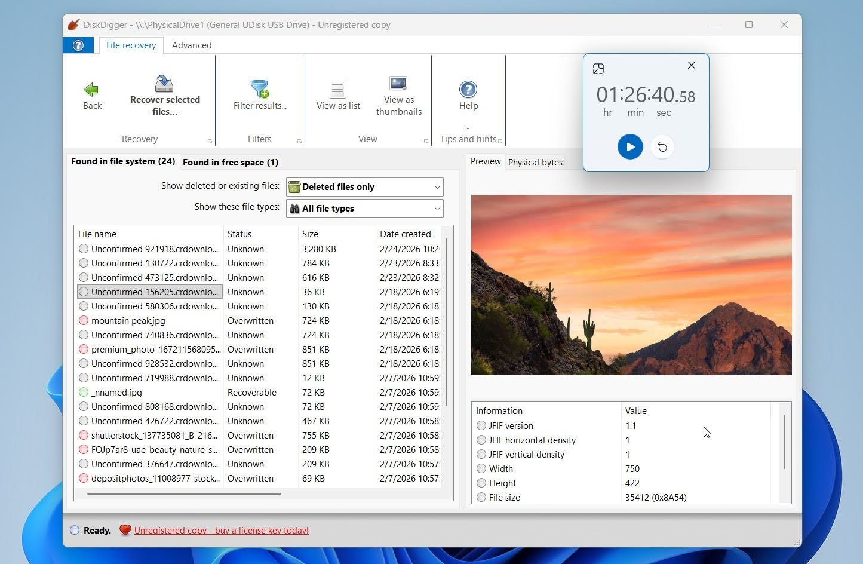Select depositphotos_11008977-stock file row

coord(259,479)
